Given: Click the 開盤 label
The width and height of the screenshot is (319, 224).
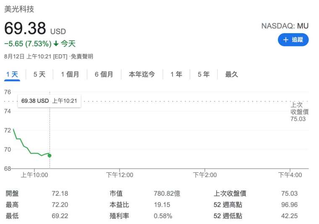Looking at the screenshot, I should tap(12, 193).
